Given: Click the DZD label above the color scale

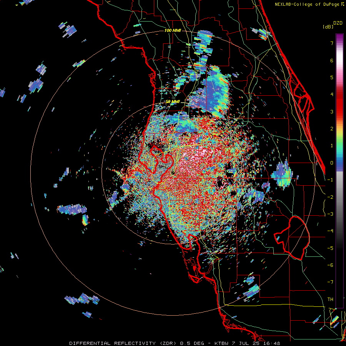Looking at the screenshot, I should pos(338,23).
